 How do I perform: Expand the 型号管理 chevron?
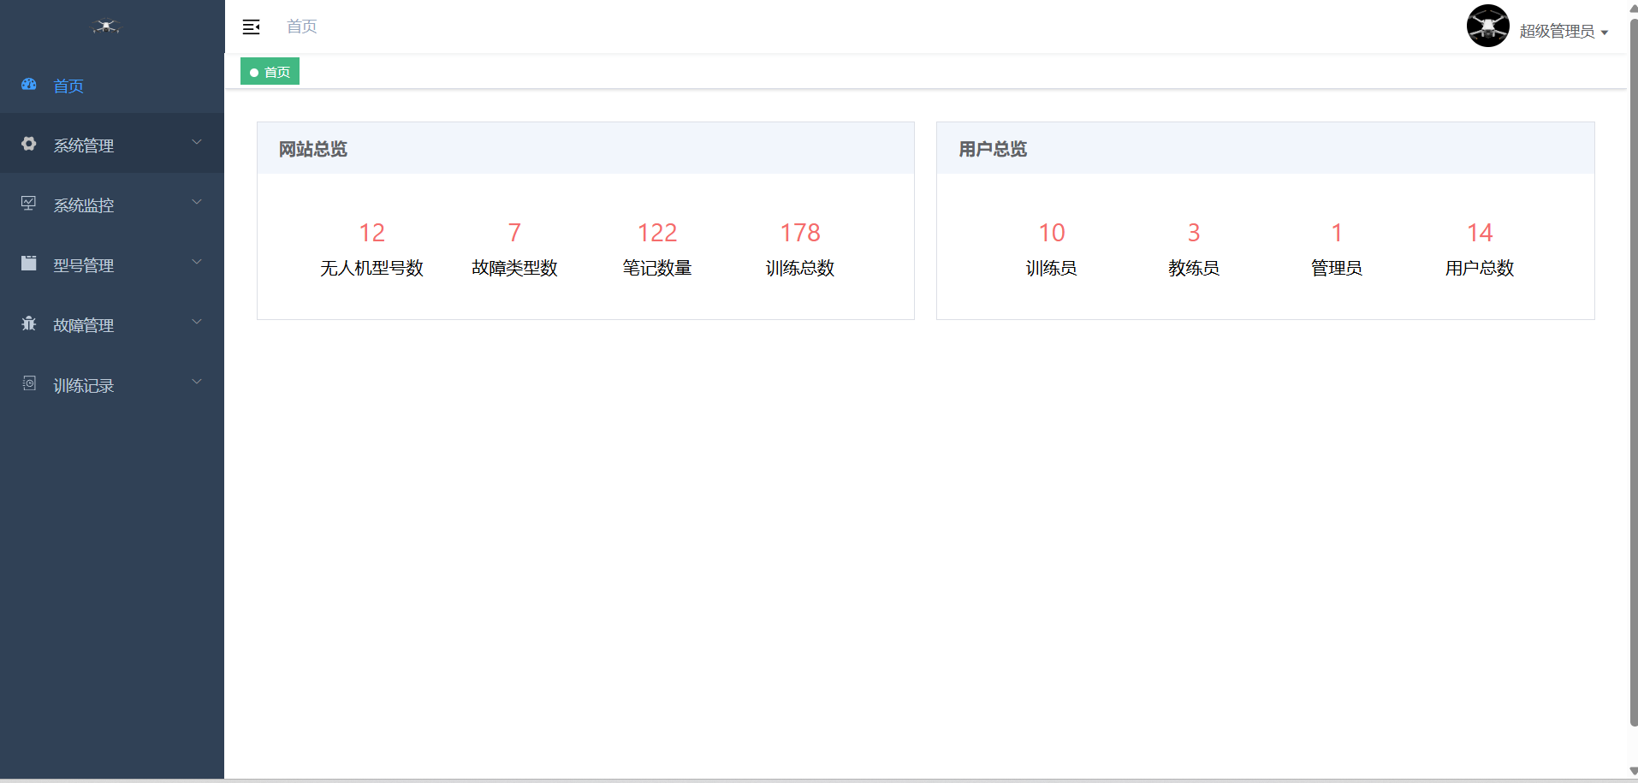(x=197, y=263)
